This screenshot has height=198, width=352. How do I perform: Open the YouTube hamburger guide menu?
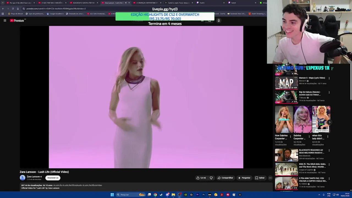5,20
